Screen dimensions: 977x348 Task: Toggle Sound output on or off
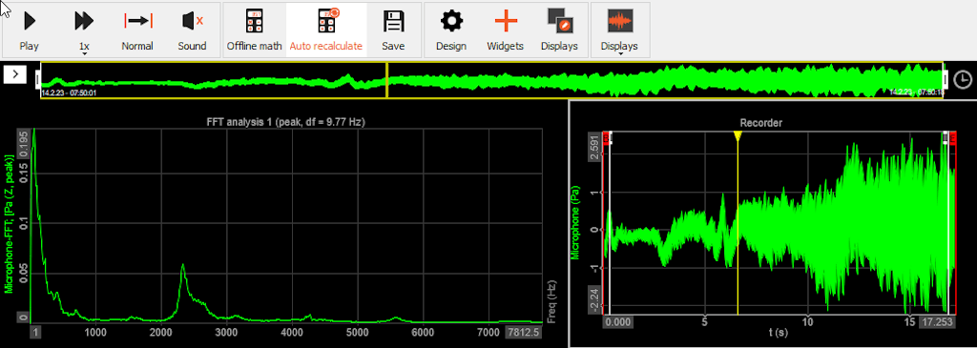(x=191, y=30)
